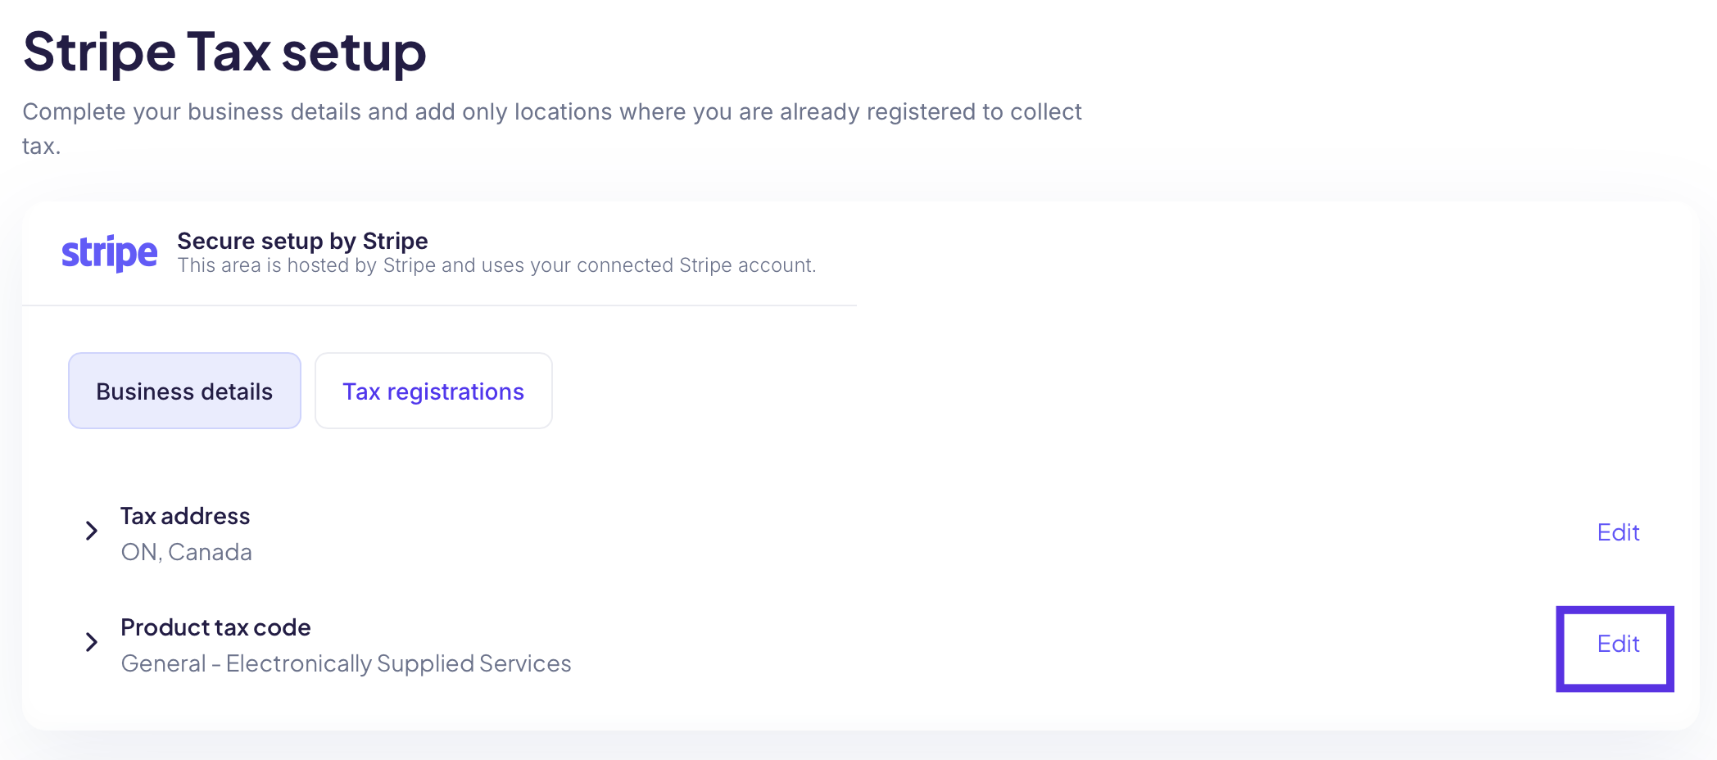Click the word Stripe in page title
The height and width of the screenshot is (760, 1717).
click(99, 52)
